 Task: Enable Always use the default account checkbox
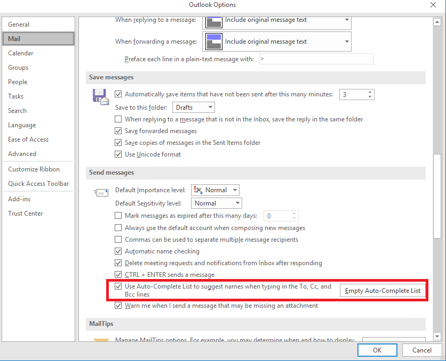point(118,227)
